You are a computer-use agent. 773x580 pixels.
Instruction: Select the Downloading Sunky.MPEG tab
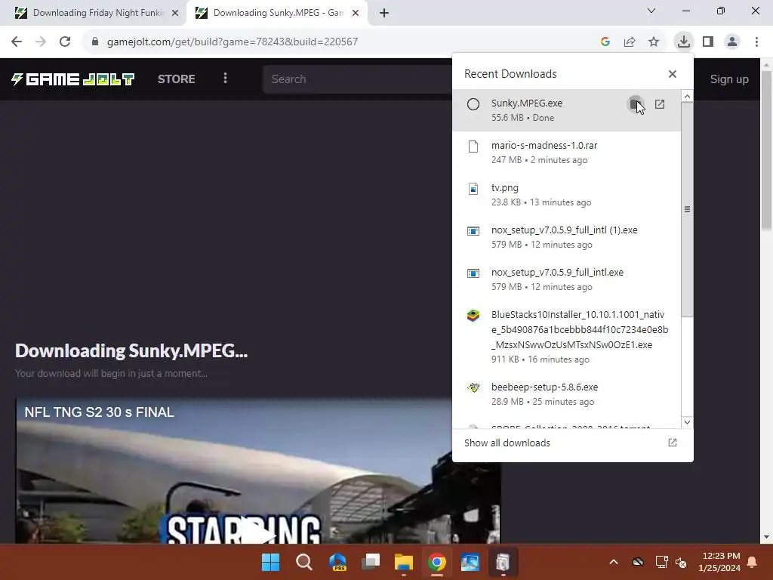[x=277, y=13]
